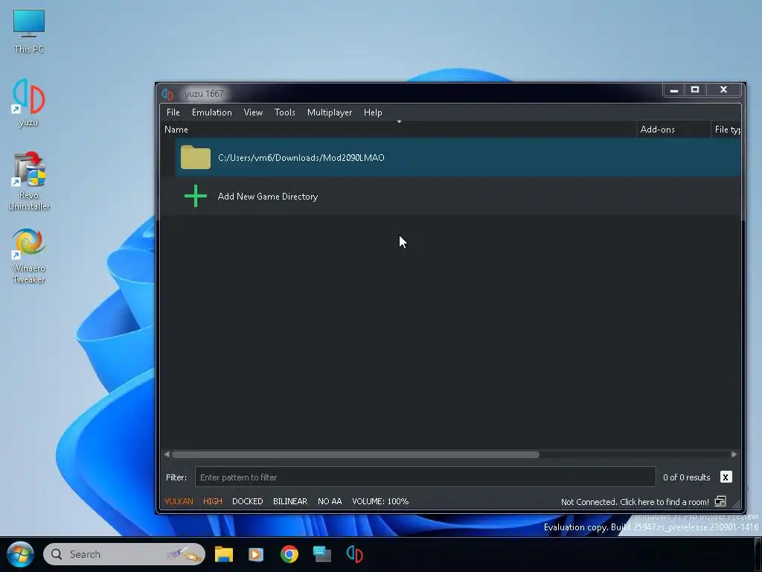
Task: Open the Tools menu
Action: click(x=284, y=112)
